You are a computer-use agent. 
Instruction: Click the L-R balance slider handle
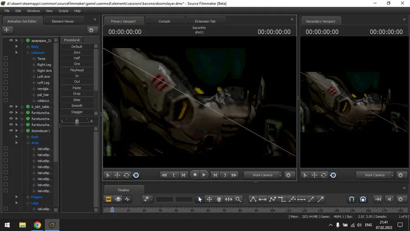tap(77, 121)
